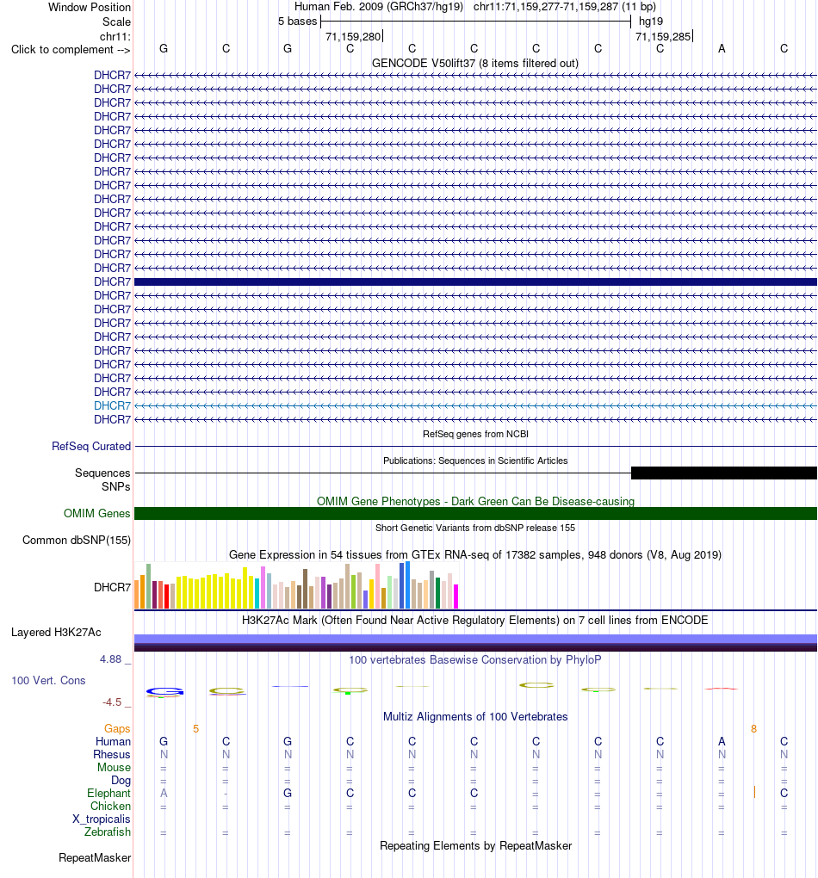The image size is (818, 878).
Task: Select the Window Position label
Action: pos(89,7)
